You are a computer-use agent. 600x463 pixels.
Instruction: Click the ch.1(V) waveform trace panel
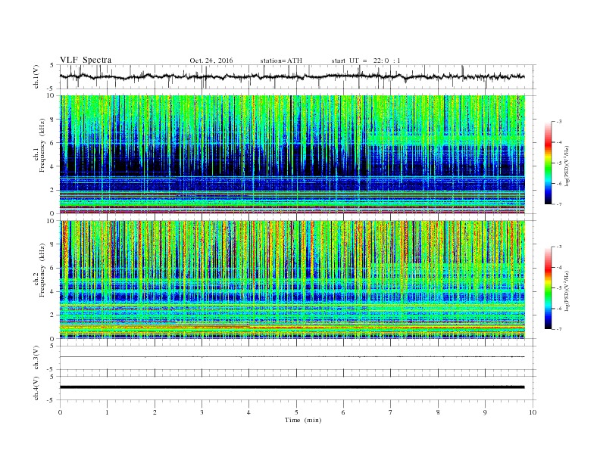tap(297, 76)
